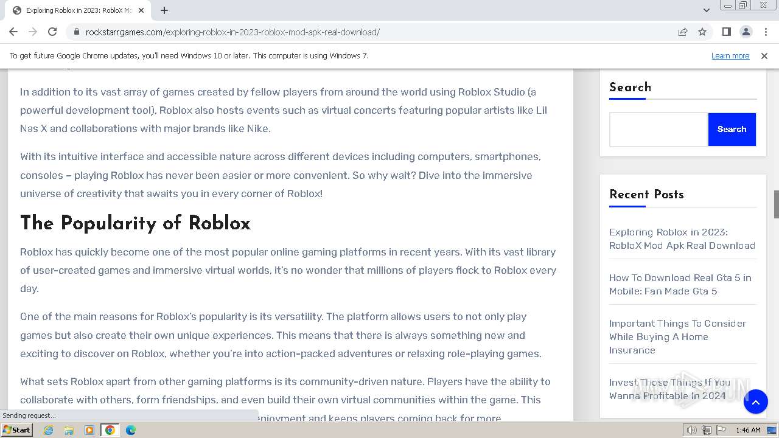
Task: Expand the tab search dropdown
Action: [x=706, y=10]
